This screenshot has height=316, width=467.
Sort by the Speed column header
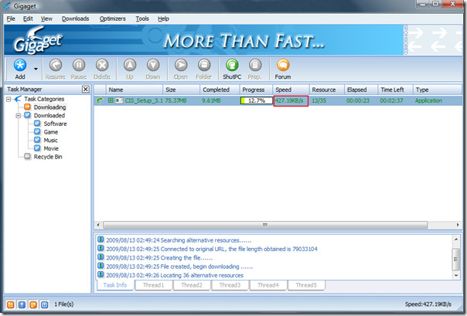coord(291,90)
